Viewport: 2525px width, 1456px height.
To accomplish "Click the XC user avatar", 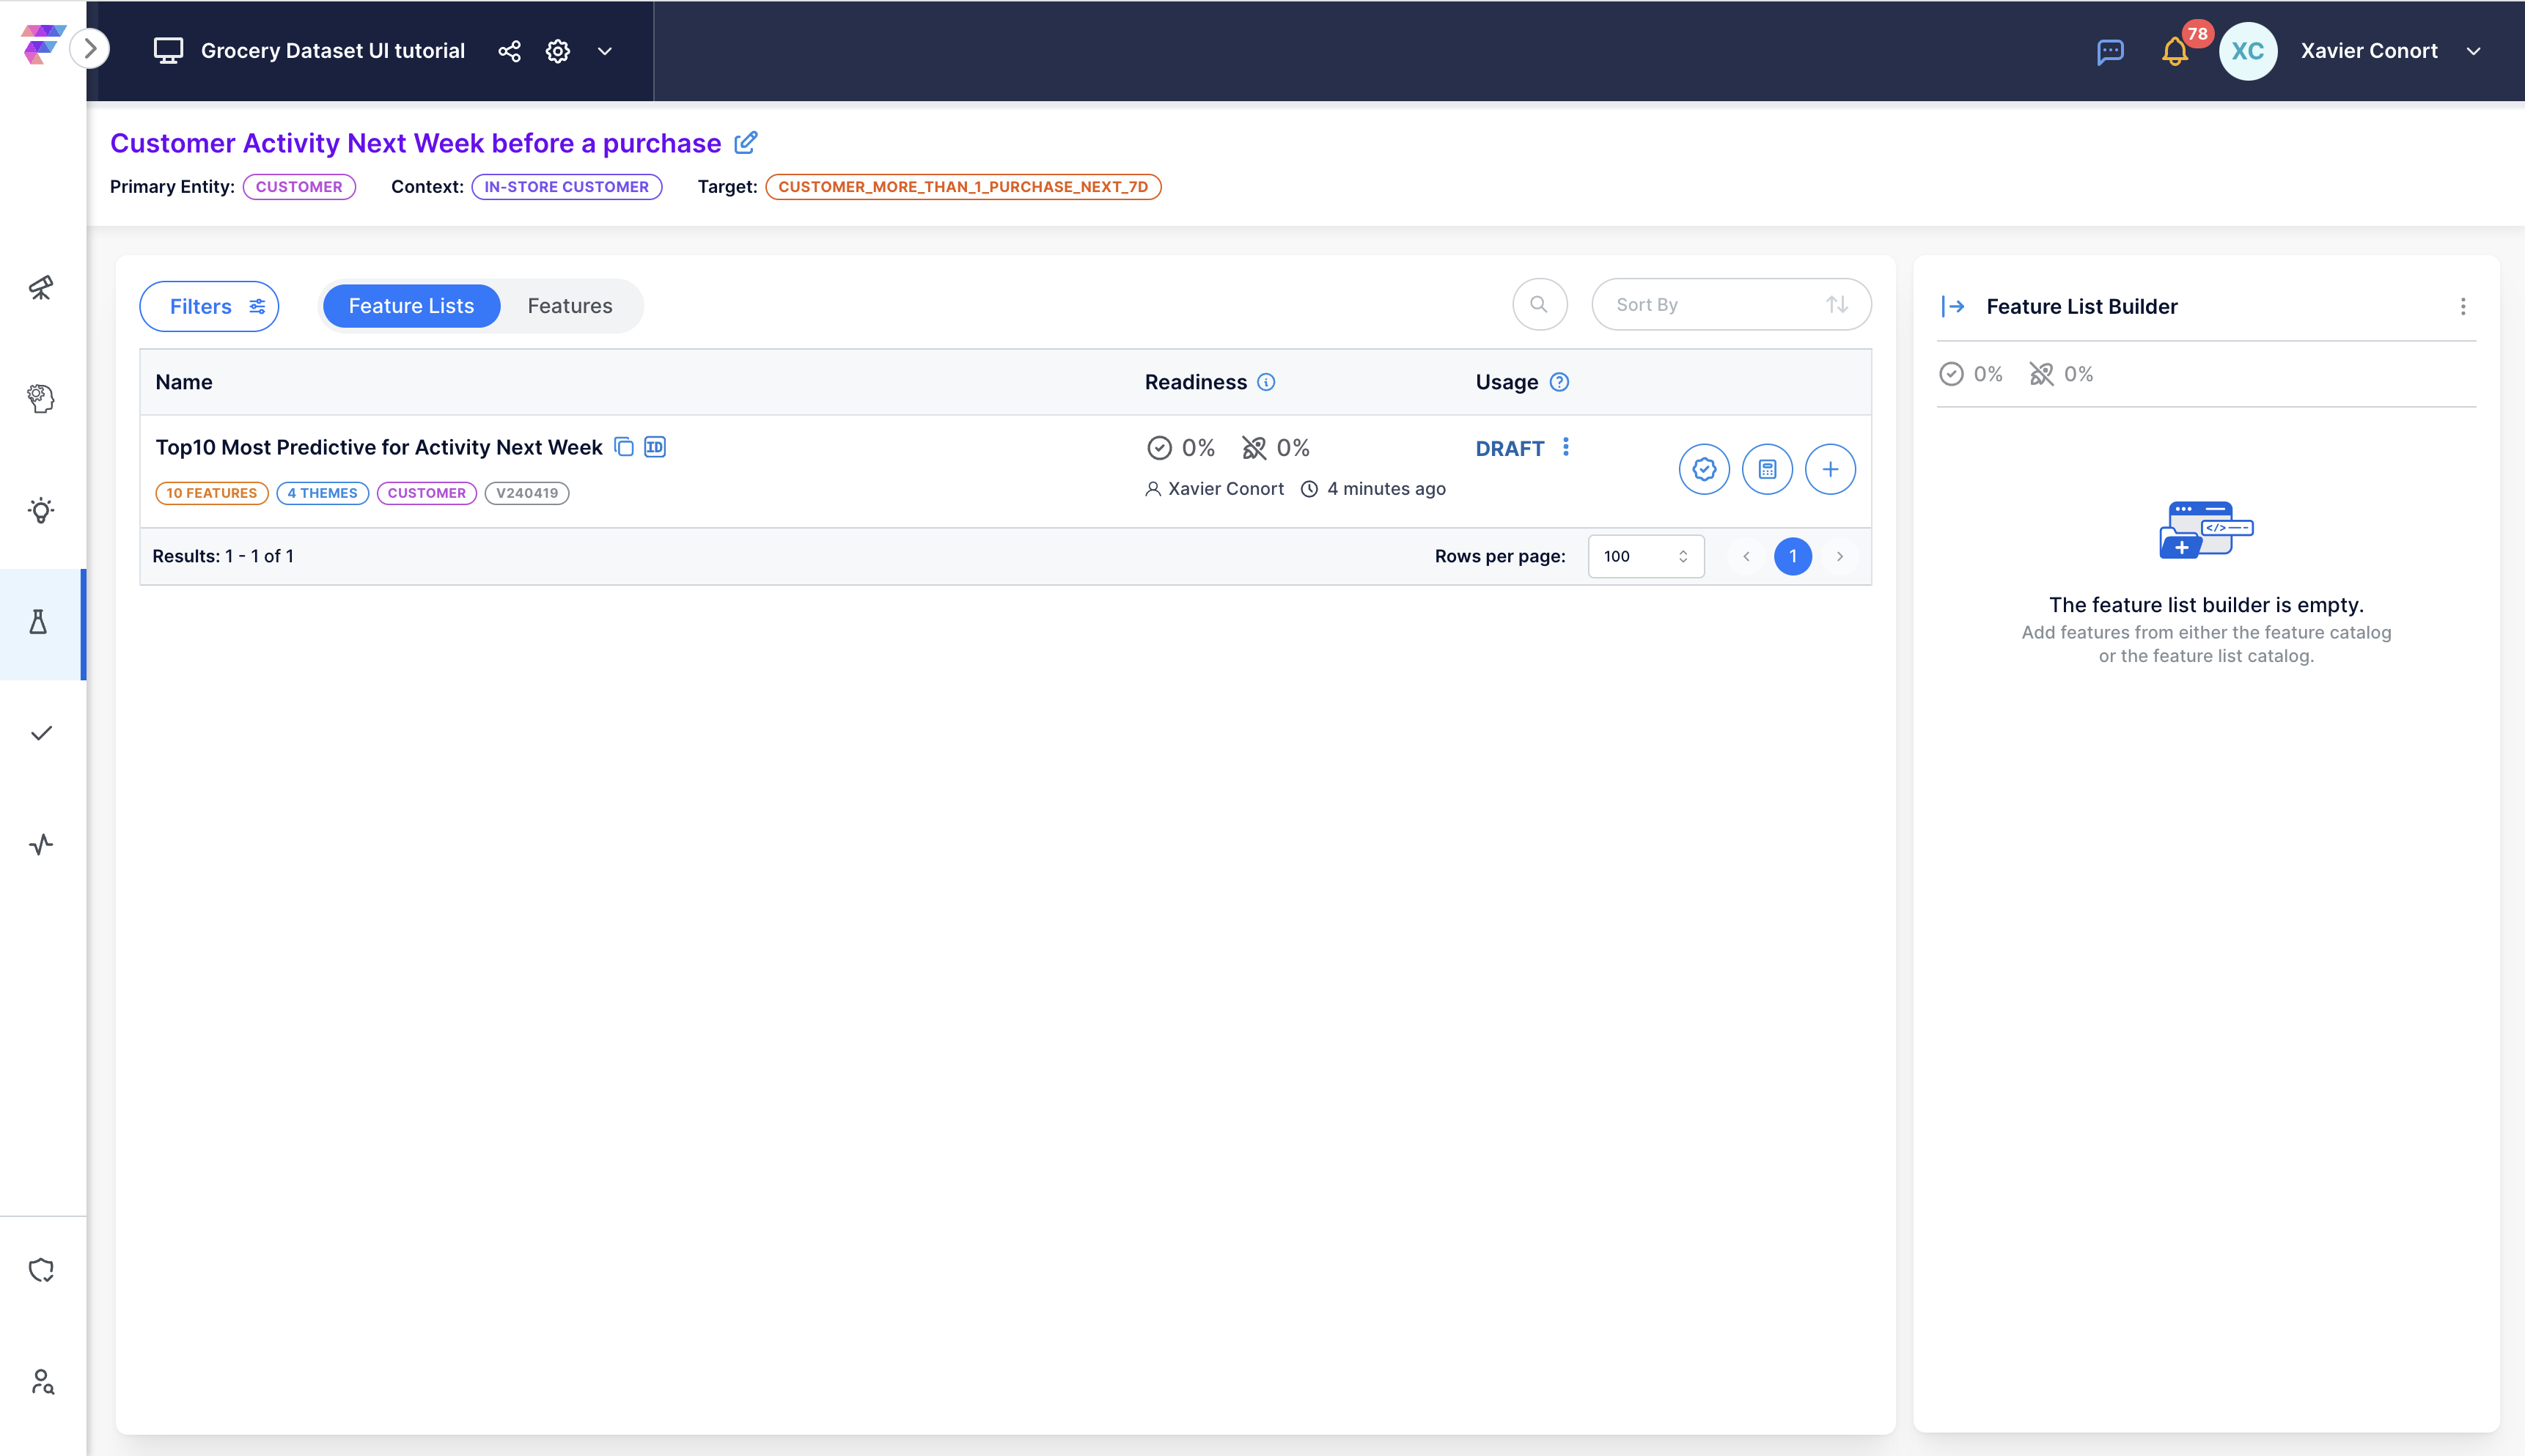I will pos(2247,51).
